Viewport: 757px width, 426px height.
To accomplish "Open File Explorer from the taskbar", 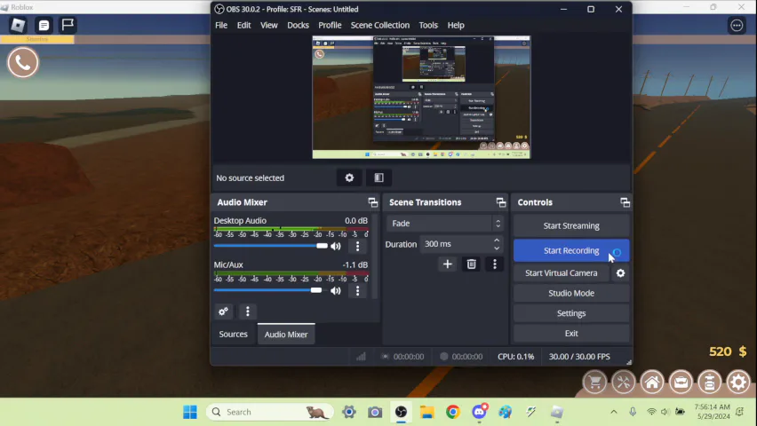I will tap(426, 412).
